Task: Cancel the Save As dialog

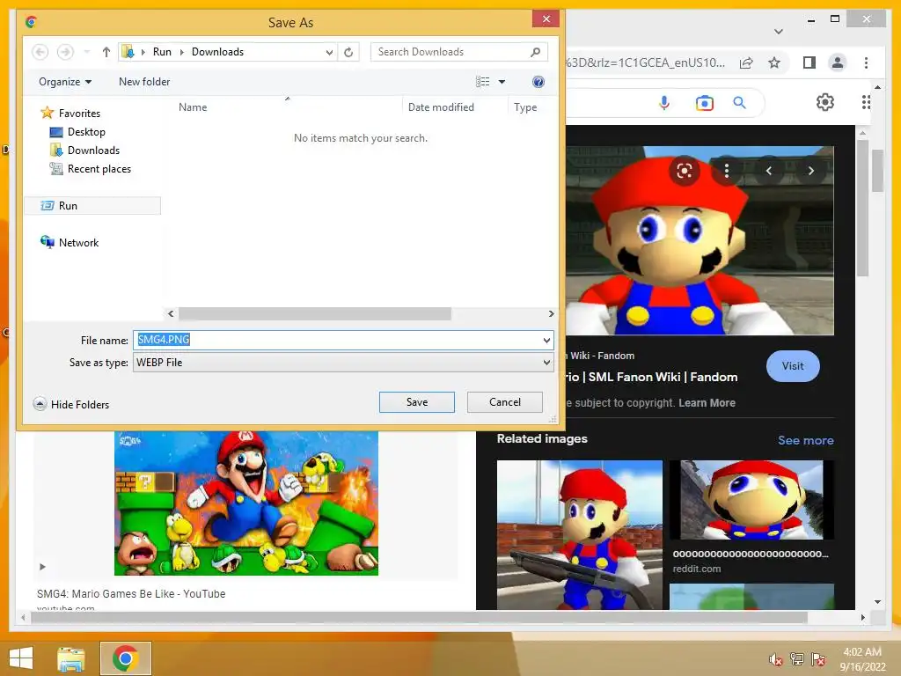Action: [504, 401]
